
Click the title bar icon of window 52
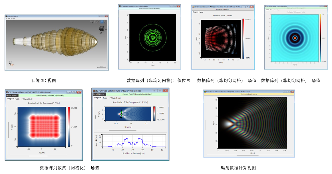[94, 91]
